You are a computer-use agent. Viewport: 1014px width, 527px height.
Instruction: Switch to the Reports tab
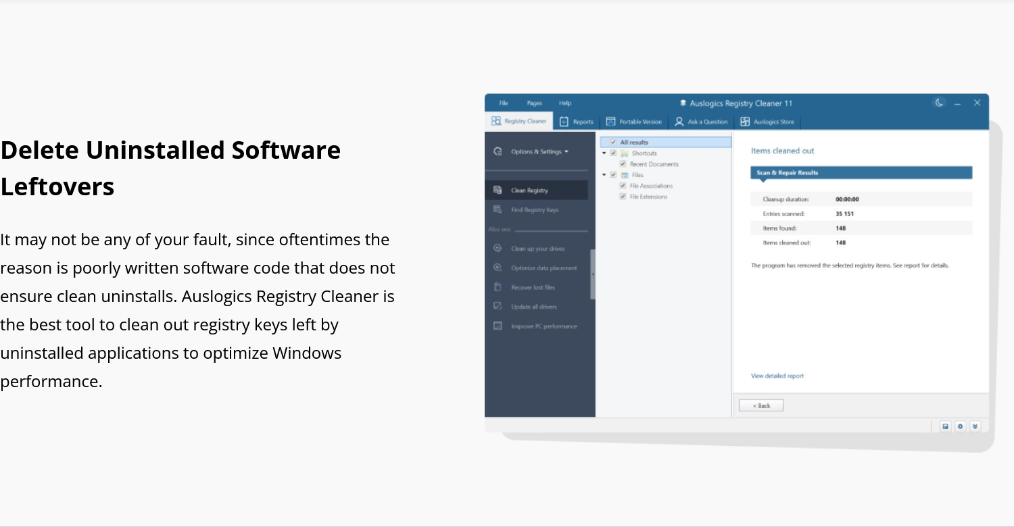tap(577, 122)
